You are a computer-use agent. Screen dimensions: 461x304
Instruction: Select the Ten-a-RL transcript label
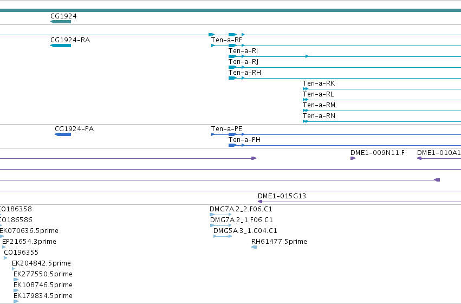point(319,94)
